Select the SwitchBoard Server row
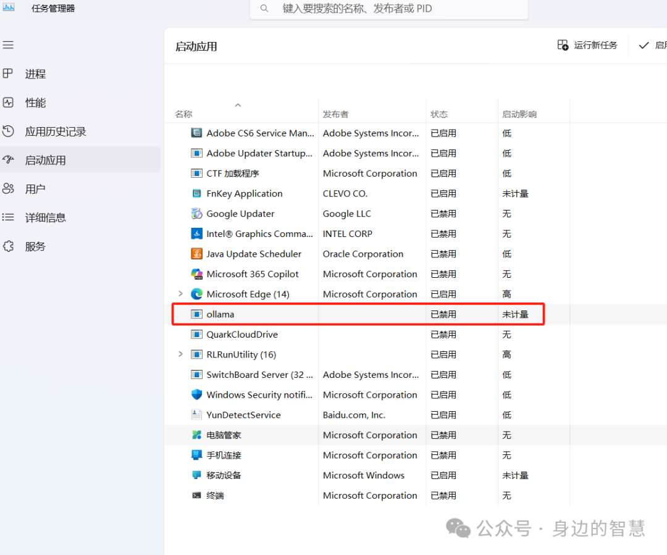Image resolution: width=667 pixels, height=555 pixels. click(416, 375)
